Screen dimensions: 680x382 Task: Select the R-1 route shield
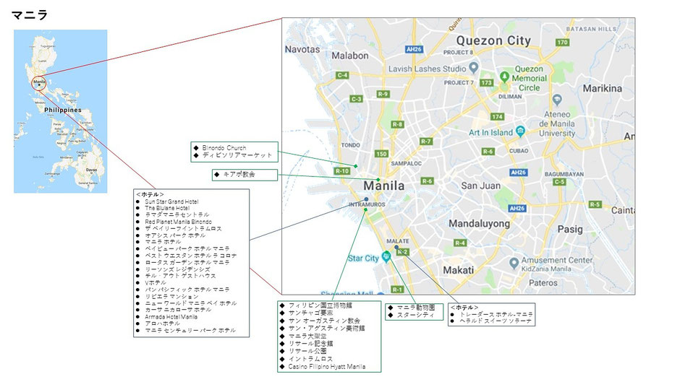click(397, 290)
